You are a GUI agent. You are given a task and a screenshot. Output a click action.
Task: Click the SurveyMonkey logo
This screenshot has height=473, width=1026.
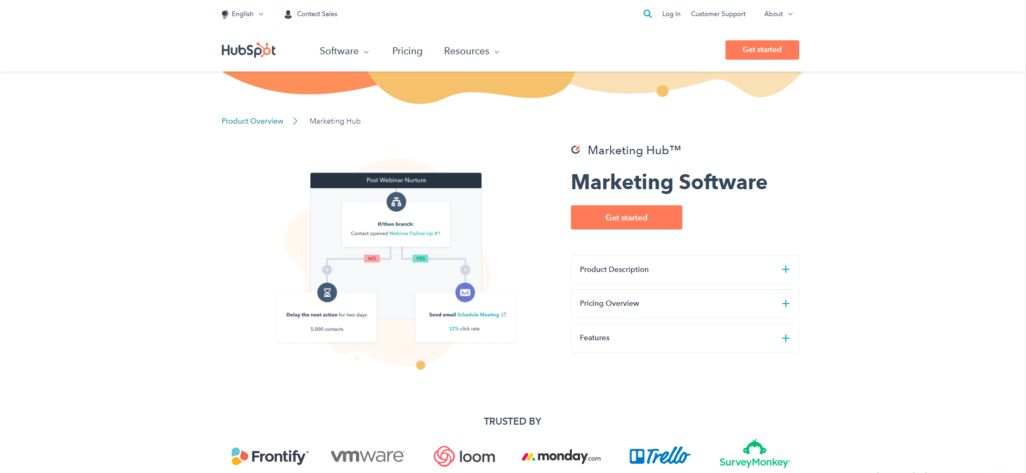pyautogui.click(x=755, y=454)
